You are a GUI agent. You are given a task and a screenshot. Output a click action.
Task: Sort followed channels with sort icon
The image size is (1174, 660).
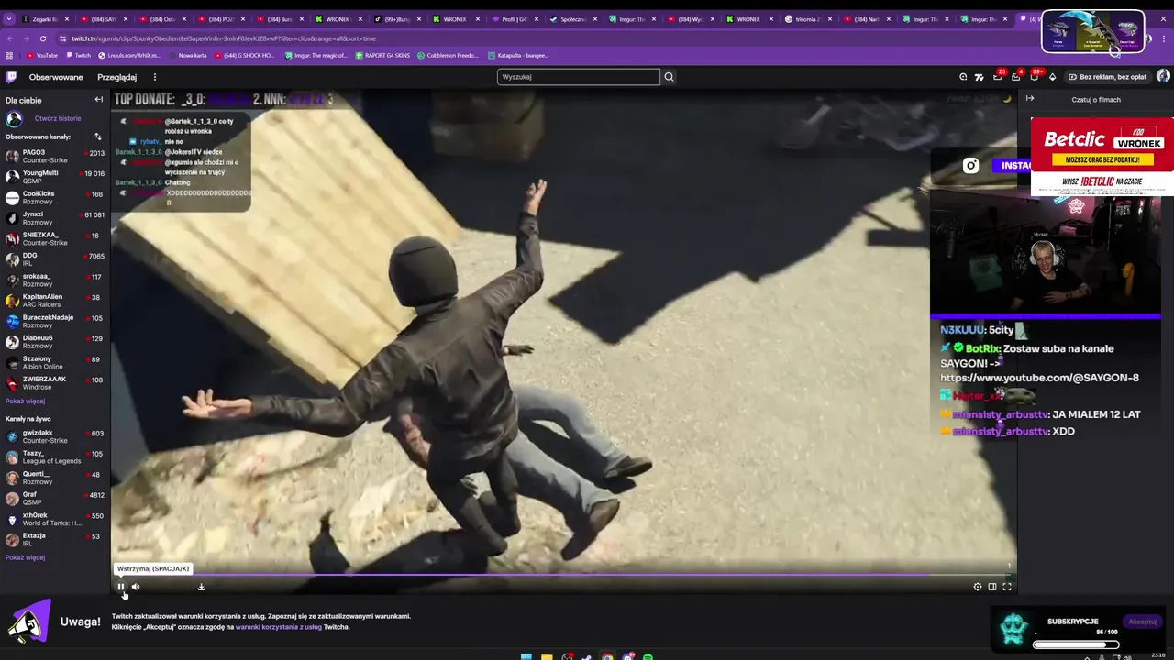coord(97,137)
